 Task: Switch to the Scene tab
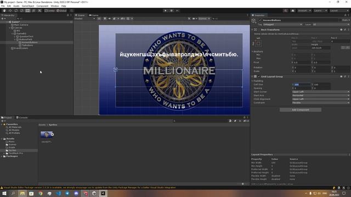[x=80, y=15]
